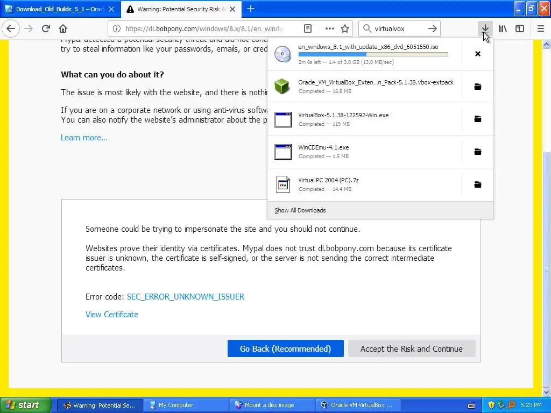Open folder containing VirtualBox Extension Pack
551x413 pixels.
[478, 87]
